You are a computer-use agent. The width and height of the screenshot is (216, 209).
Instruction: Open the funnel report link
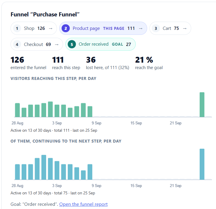pos(83,204)
